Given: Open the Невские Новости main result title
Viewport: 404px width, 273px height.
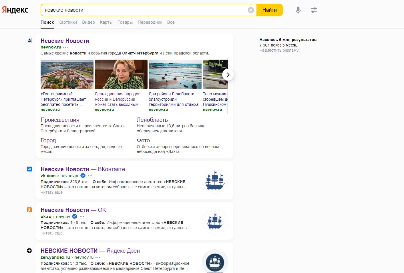Looking at the screenshot, I should (65, 41).
